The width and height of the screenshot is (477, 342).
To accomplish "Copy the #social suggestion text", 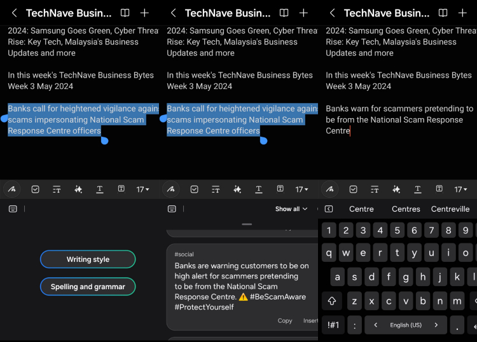I will coord(285,320).
